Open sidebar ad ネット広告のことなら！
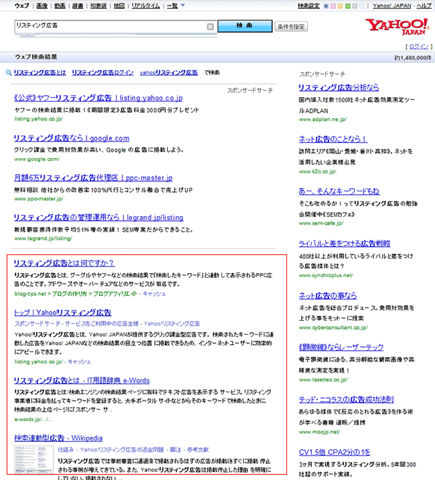Viewport: 435px width, 480px height. tap(333, 139)
